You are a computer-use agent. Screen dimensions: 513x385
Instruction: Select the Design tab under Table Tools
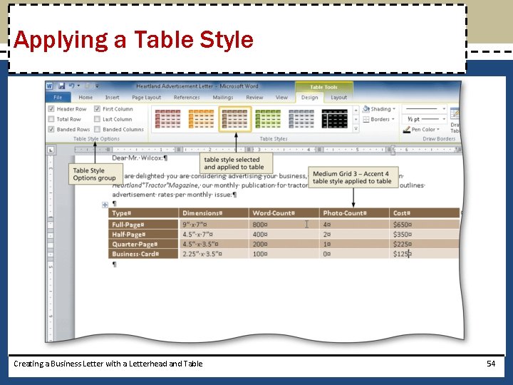tap(309, 97)
